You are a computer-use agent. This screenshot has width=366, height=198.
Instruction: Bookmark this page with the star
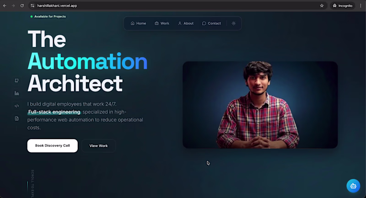click(x=322, y=5)
